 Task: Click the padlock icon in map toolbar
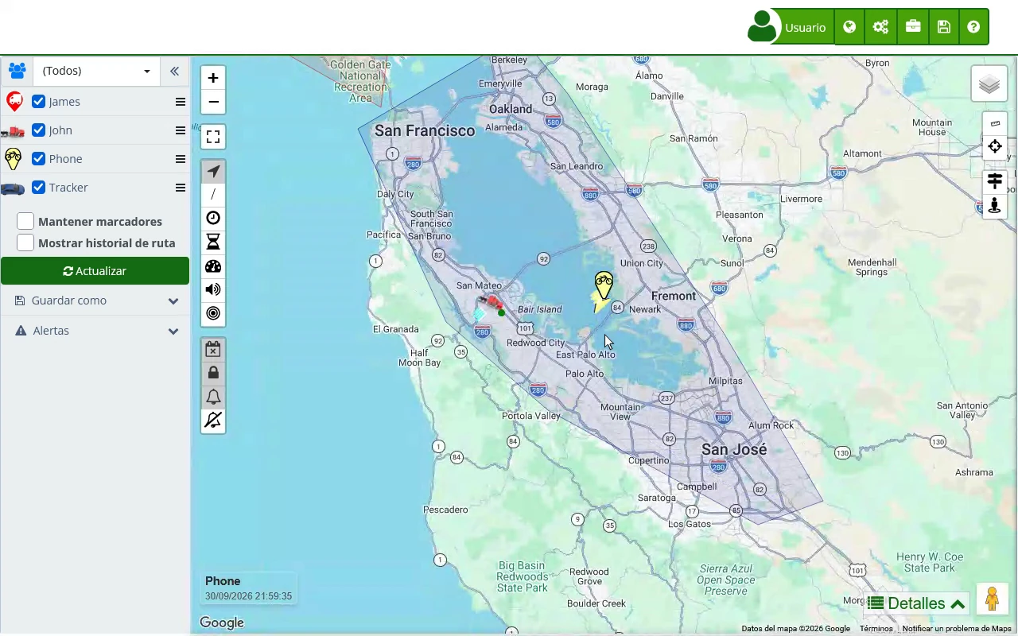[x=213, y=373]
